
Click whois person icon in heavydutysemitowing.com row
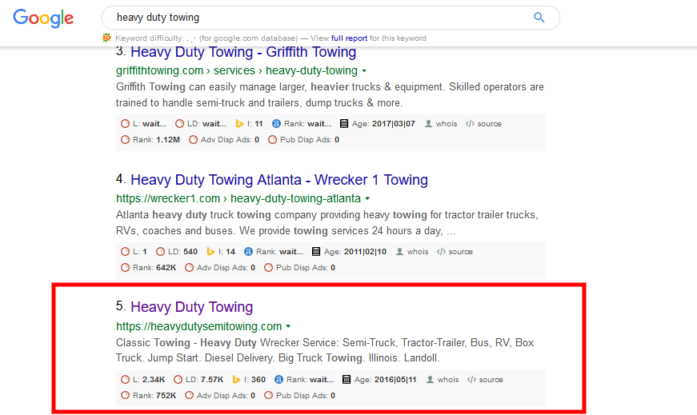pos(430,380)
